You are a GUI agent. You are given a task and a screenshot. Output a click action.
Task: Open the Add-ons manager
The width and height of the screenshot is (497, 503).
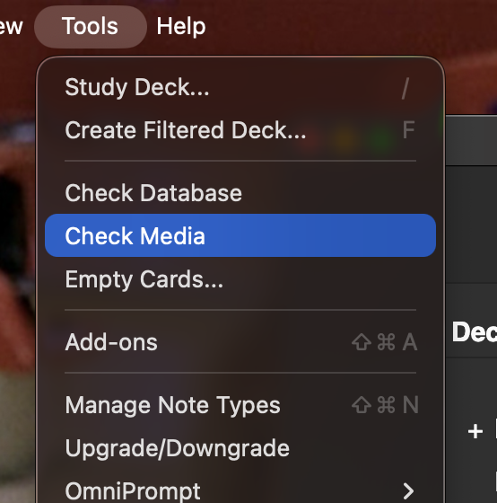[x=240, y=342]
